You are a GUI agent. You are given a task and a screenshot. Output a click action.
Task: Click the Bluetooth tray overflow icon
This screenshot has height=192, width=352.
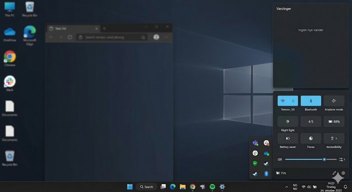point(266,174)
